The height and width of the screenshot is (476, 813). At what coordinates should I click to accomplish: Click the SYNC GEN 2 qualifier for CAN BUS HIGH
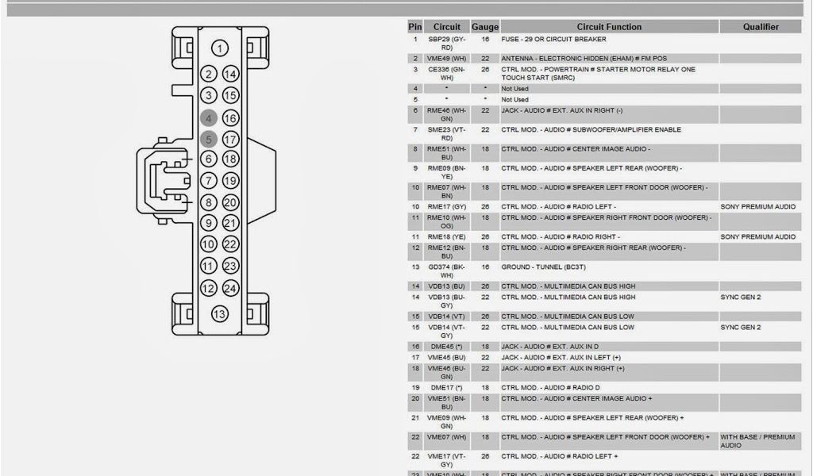tap(741, 297)
